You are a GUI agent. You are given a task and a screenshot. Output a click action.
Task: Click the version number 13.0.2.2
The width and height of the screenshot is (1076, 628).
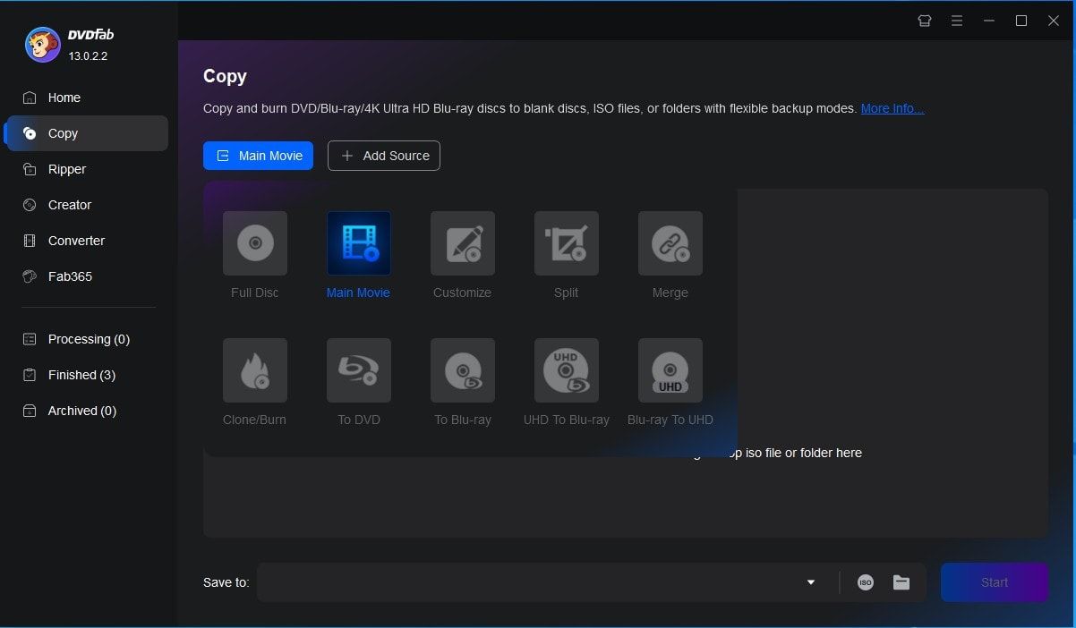click(x=88, y=55)
